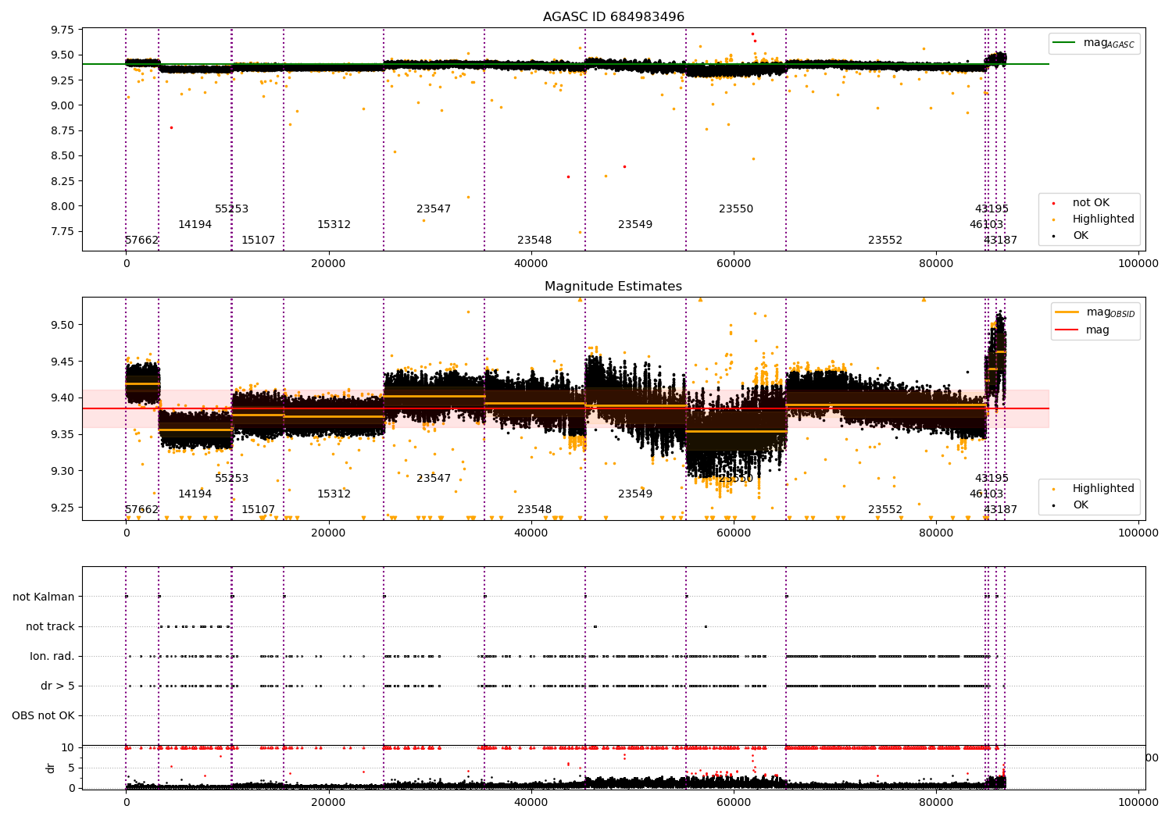Click the 9.45 y-axis tick label
Image resolution: width=1172 pixels, height=820 pixels.
[x=61, y=362]
